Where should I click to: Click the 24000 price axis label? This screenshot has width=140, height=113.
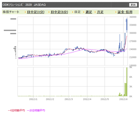coord(133,49)
